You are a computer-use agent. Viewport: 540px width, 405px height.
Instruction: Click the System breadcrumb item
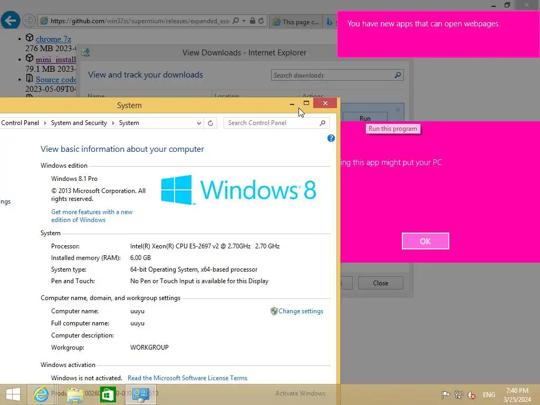(129, 123)
